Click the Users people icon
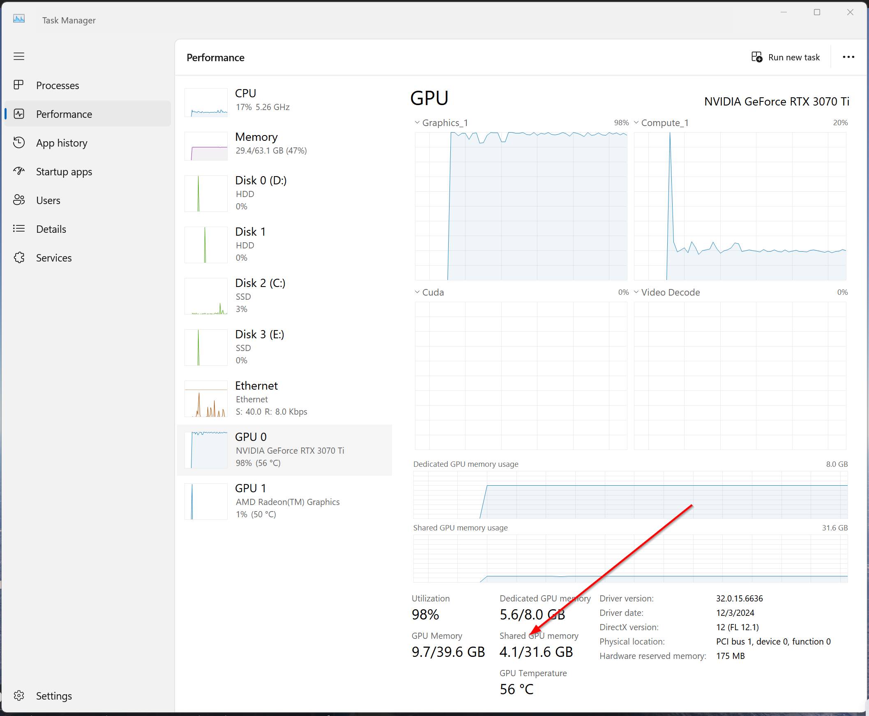This screenshot has width=869, height=716. 19,200
